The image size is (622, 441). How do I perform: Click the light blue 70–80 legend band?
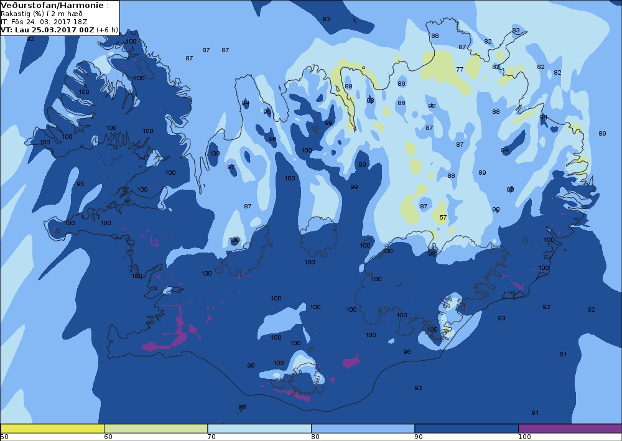pyautogui.click(x=259, y=429)
